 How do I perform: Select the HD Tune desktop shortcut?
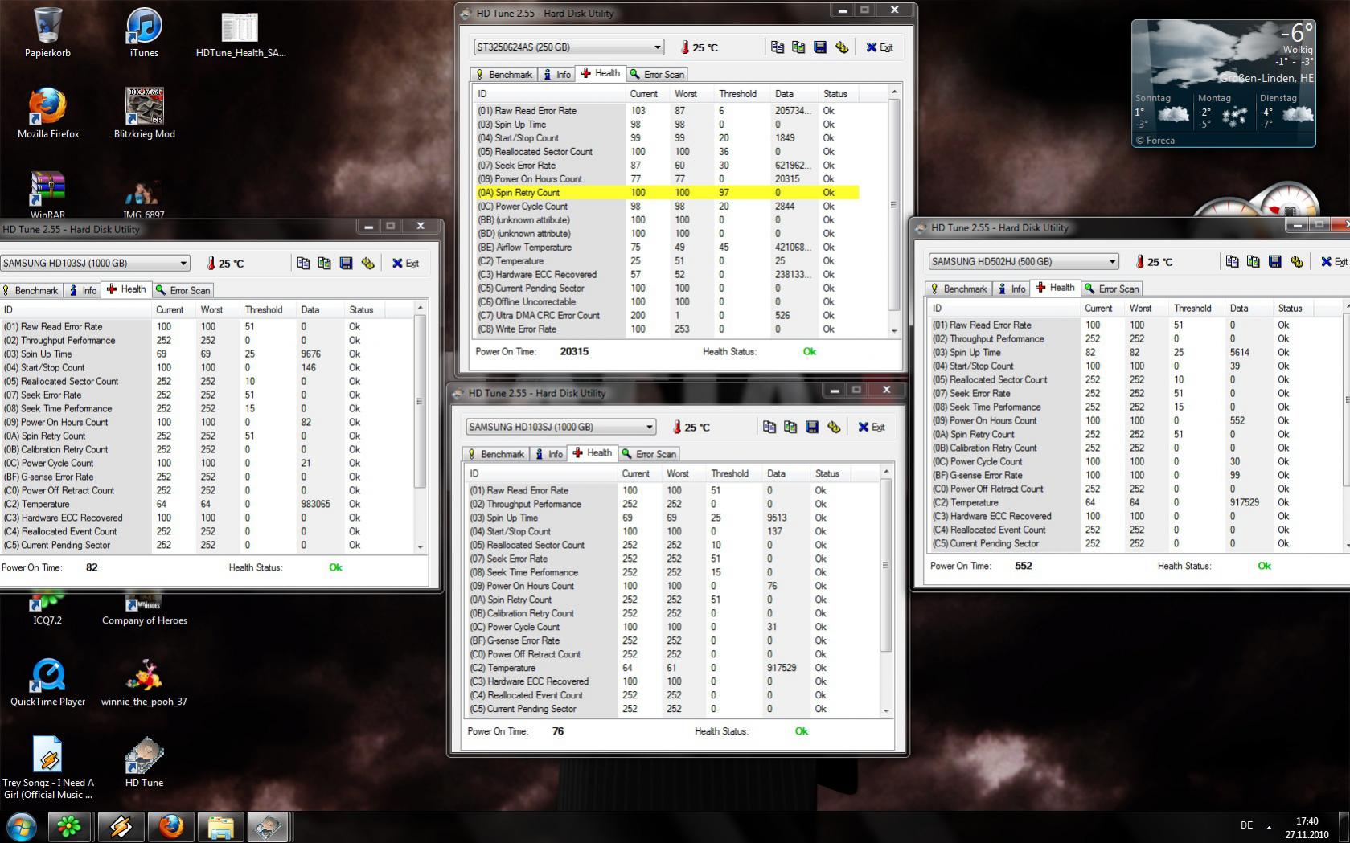pos(144,761)
